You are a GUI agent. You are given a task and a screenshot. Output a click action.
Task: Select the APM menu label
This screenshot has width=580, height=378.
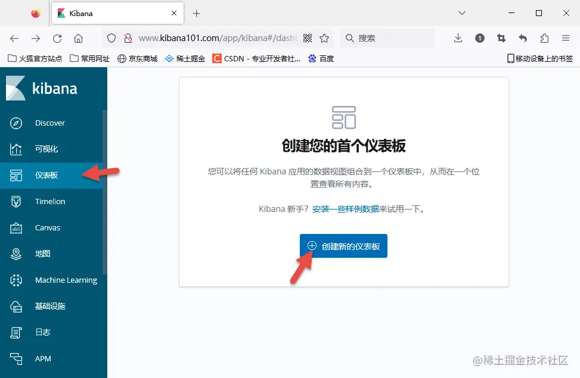coord(43,358)
